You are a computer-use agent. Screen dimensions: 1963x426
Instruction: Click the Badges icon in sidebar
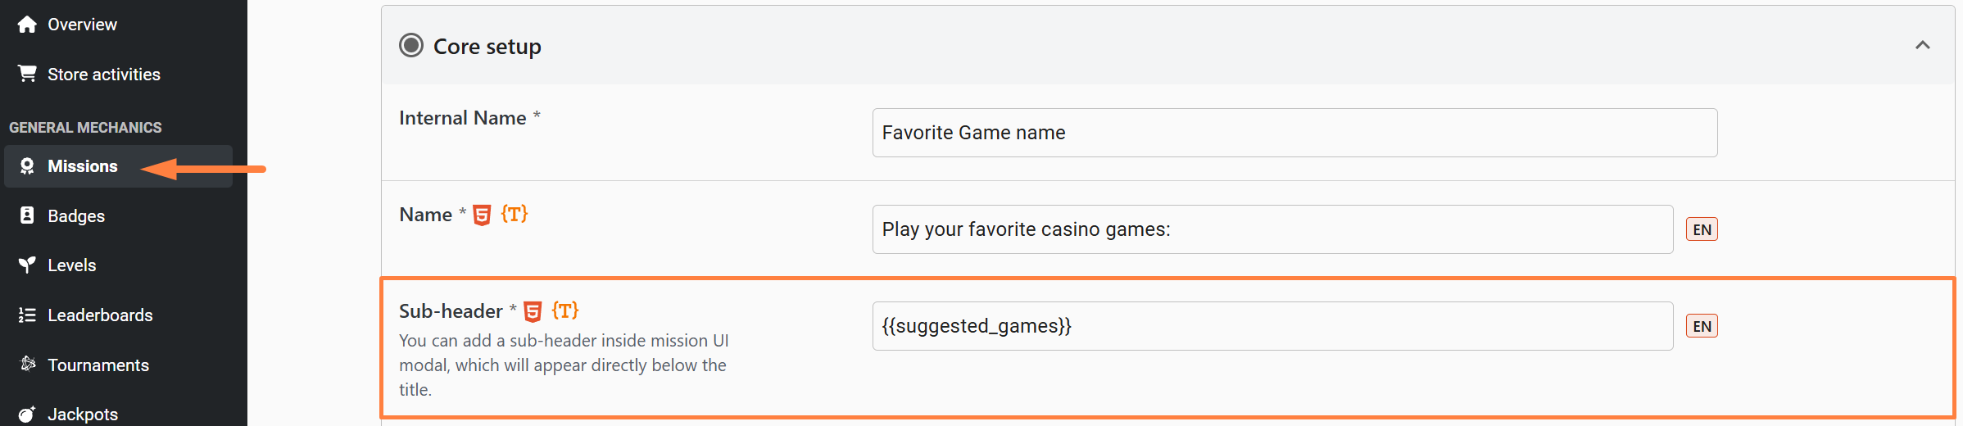pyautogui.click(x=27, y=215)
